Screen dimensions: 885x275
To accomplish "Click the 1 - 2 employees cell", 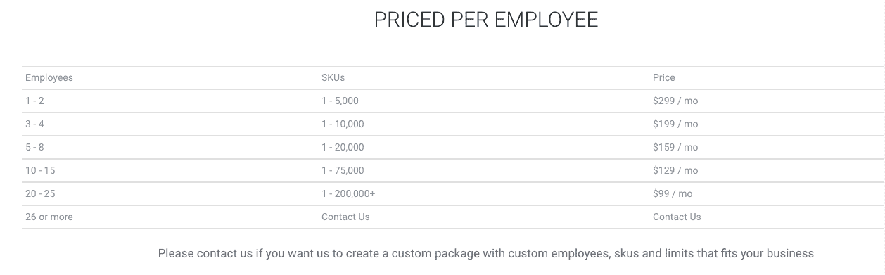I will click(x=34, y=101).
